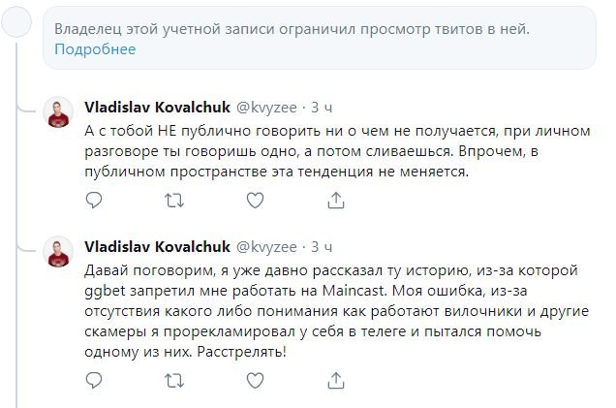
Task: Open the 'Подробнее' link
Action: click(95, 49)
